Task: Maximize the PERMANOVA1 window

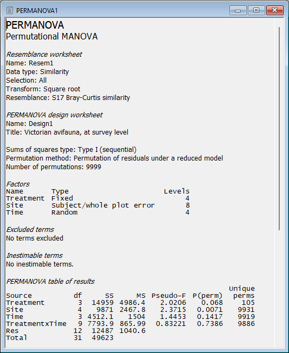Action: [256, 10]
